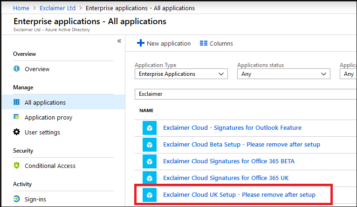
Task: Open Exclaimer Cloud UK Setup application
Action: point(239,194)
